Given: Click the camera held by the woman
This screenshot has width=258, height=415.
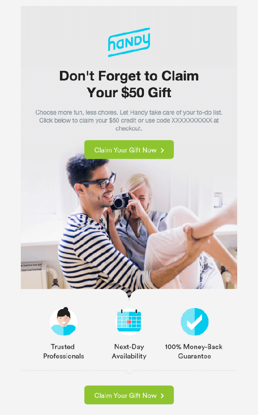Looking at the screenshot, I should (x=121, y=201).
